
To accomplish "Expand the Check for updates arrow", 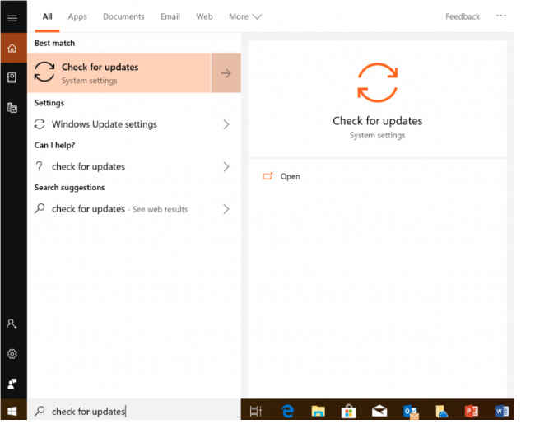I will coord(226,72).
